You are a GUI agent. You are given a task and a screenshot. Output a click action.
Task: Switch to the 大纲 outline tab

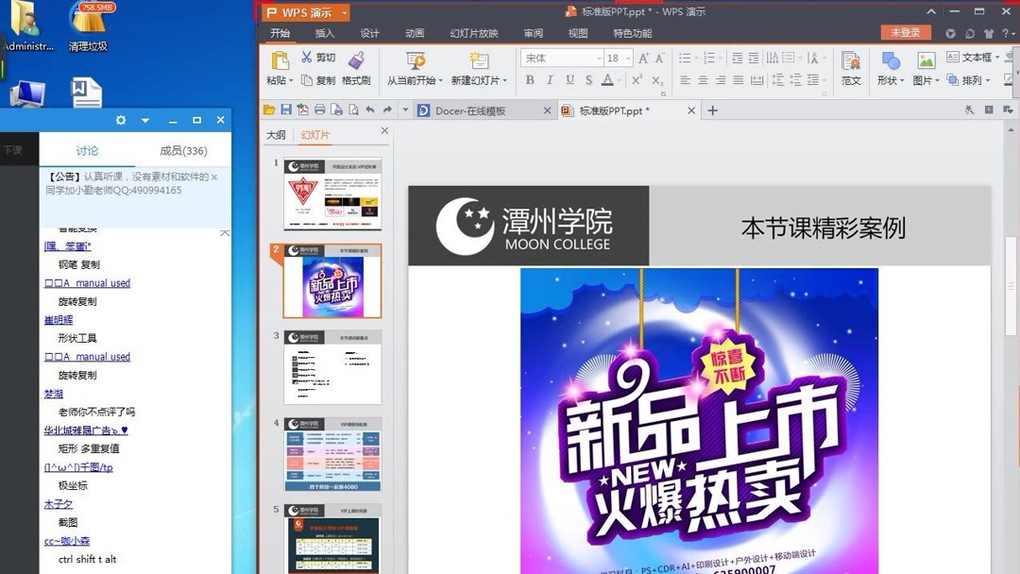[276, 134]
